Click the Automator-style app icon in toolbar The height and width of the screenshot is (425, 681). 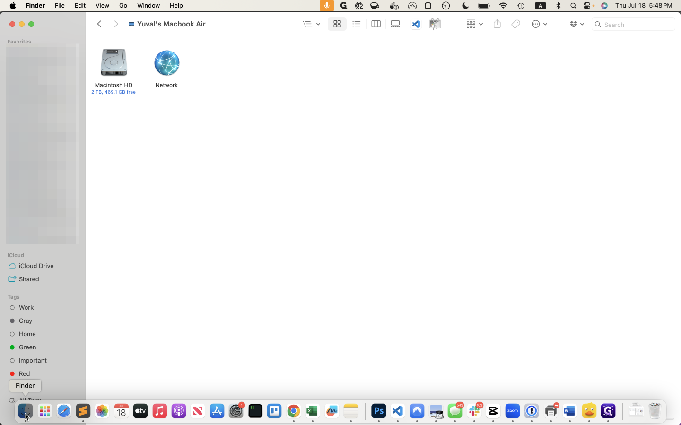(x=435, y=24)
